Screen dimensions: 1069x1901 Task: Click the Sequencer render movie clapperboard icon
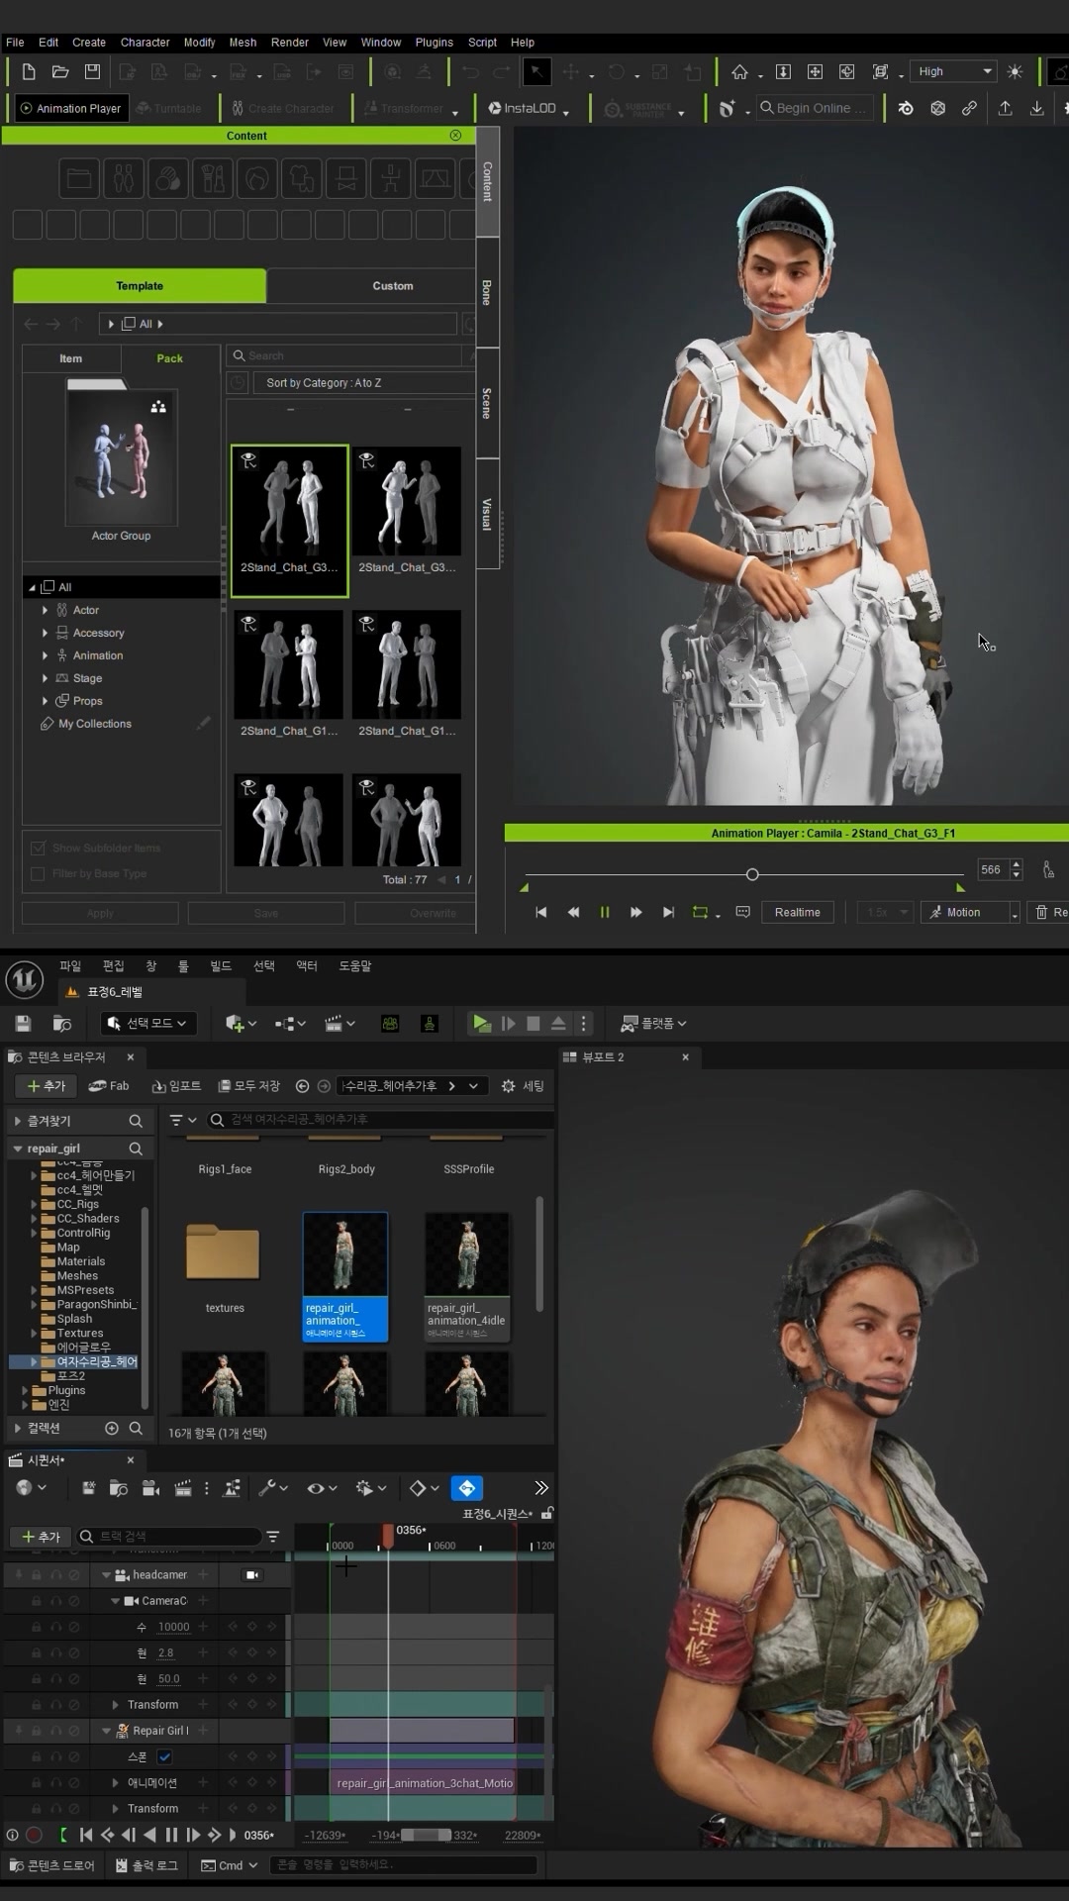(183, 1487)
